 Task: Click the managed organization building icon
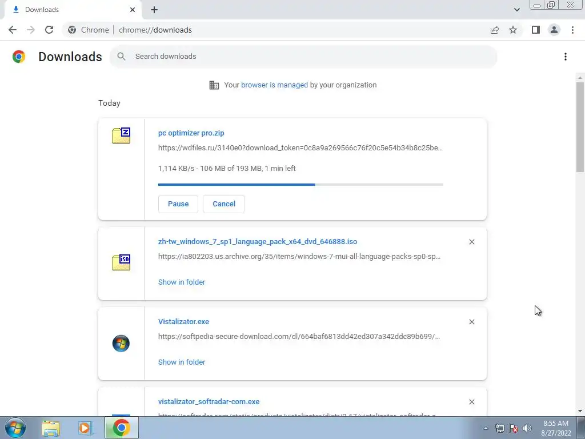point(214,85)
